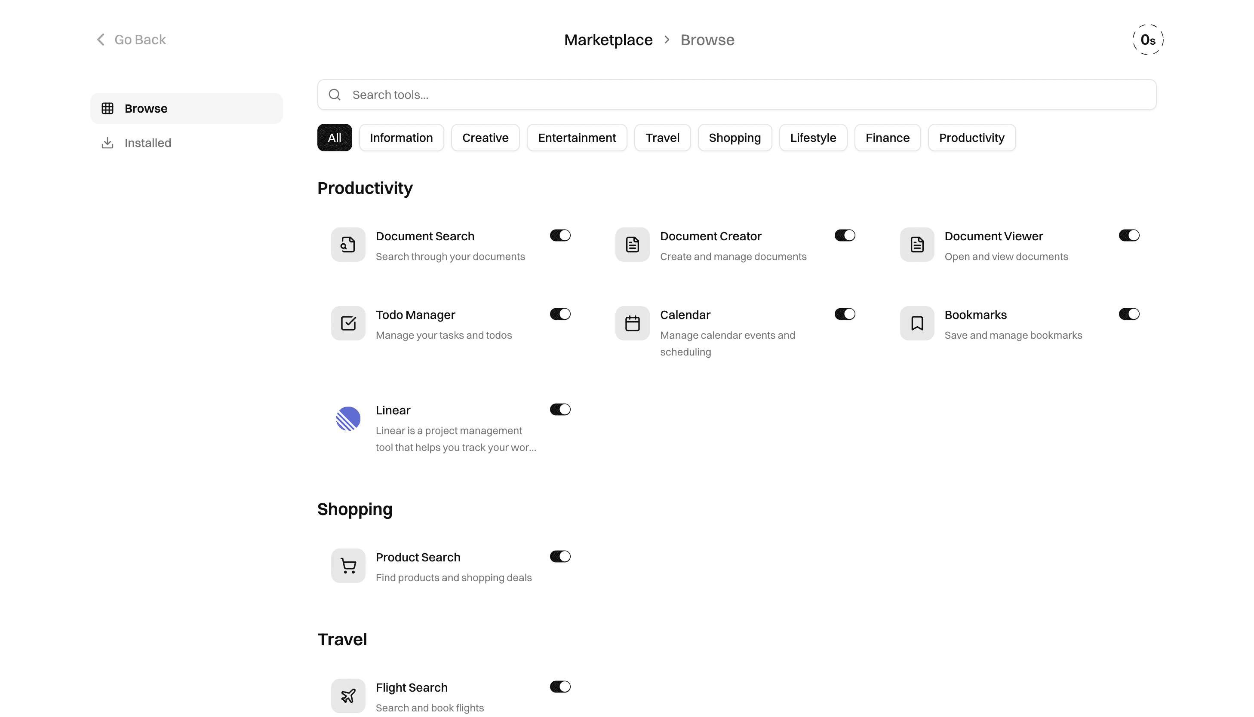Click 'Search through your documents' description

[x=450, y=257]
